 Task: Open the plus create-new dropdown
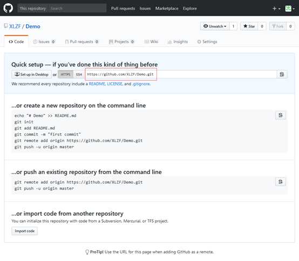click(276, 9)
